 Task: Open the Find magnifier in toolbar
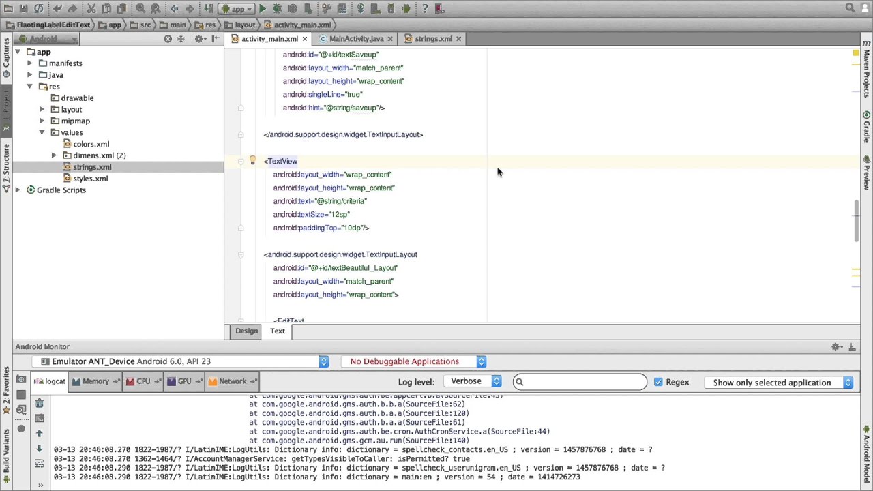[140, 9]
